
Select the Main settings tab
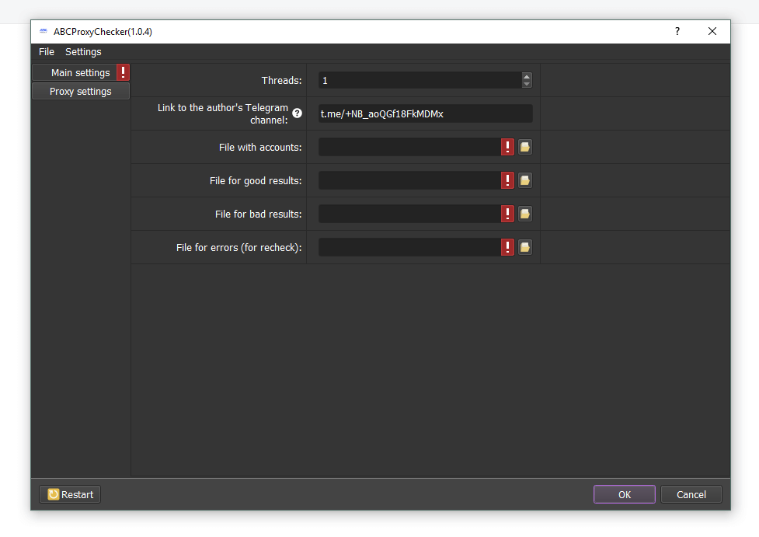pos(76,71)
